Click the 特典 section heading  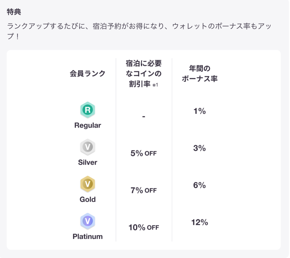[14, 12]
